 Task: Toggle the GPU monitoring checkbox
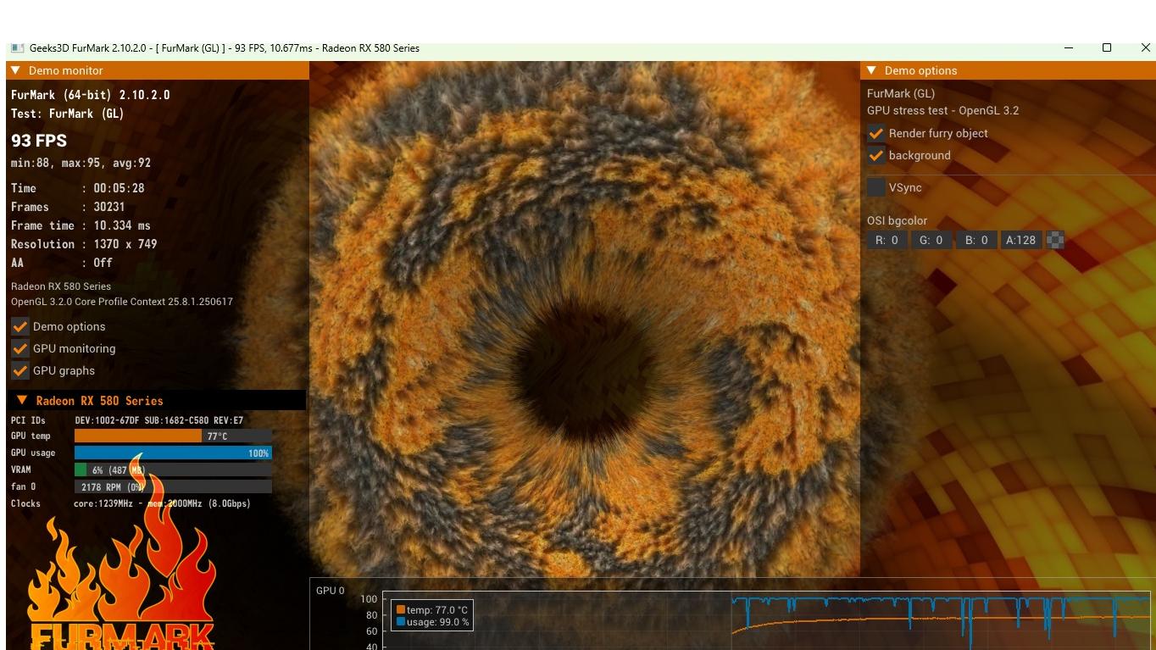click(x=20, y=348)
